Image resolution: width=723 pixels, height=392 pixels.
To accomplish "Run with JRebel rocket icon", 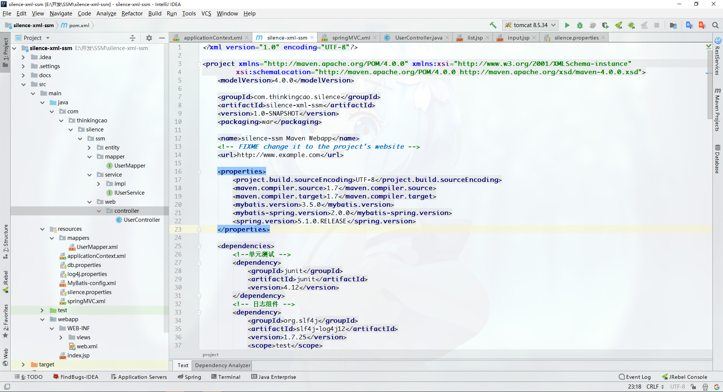I will [618, 25].
